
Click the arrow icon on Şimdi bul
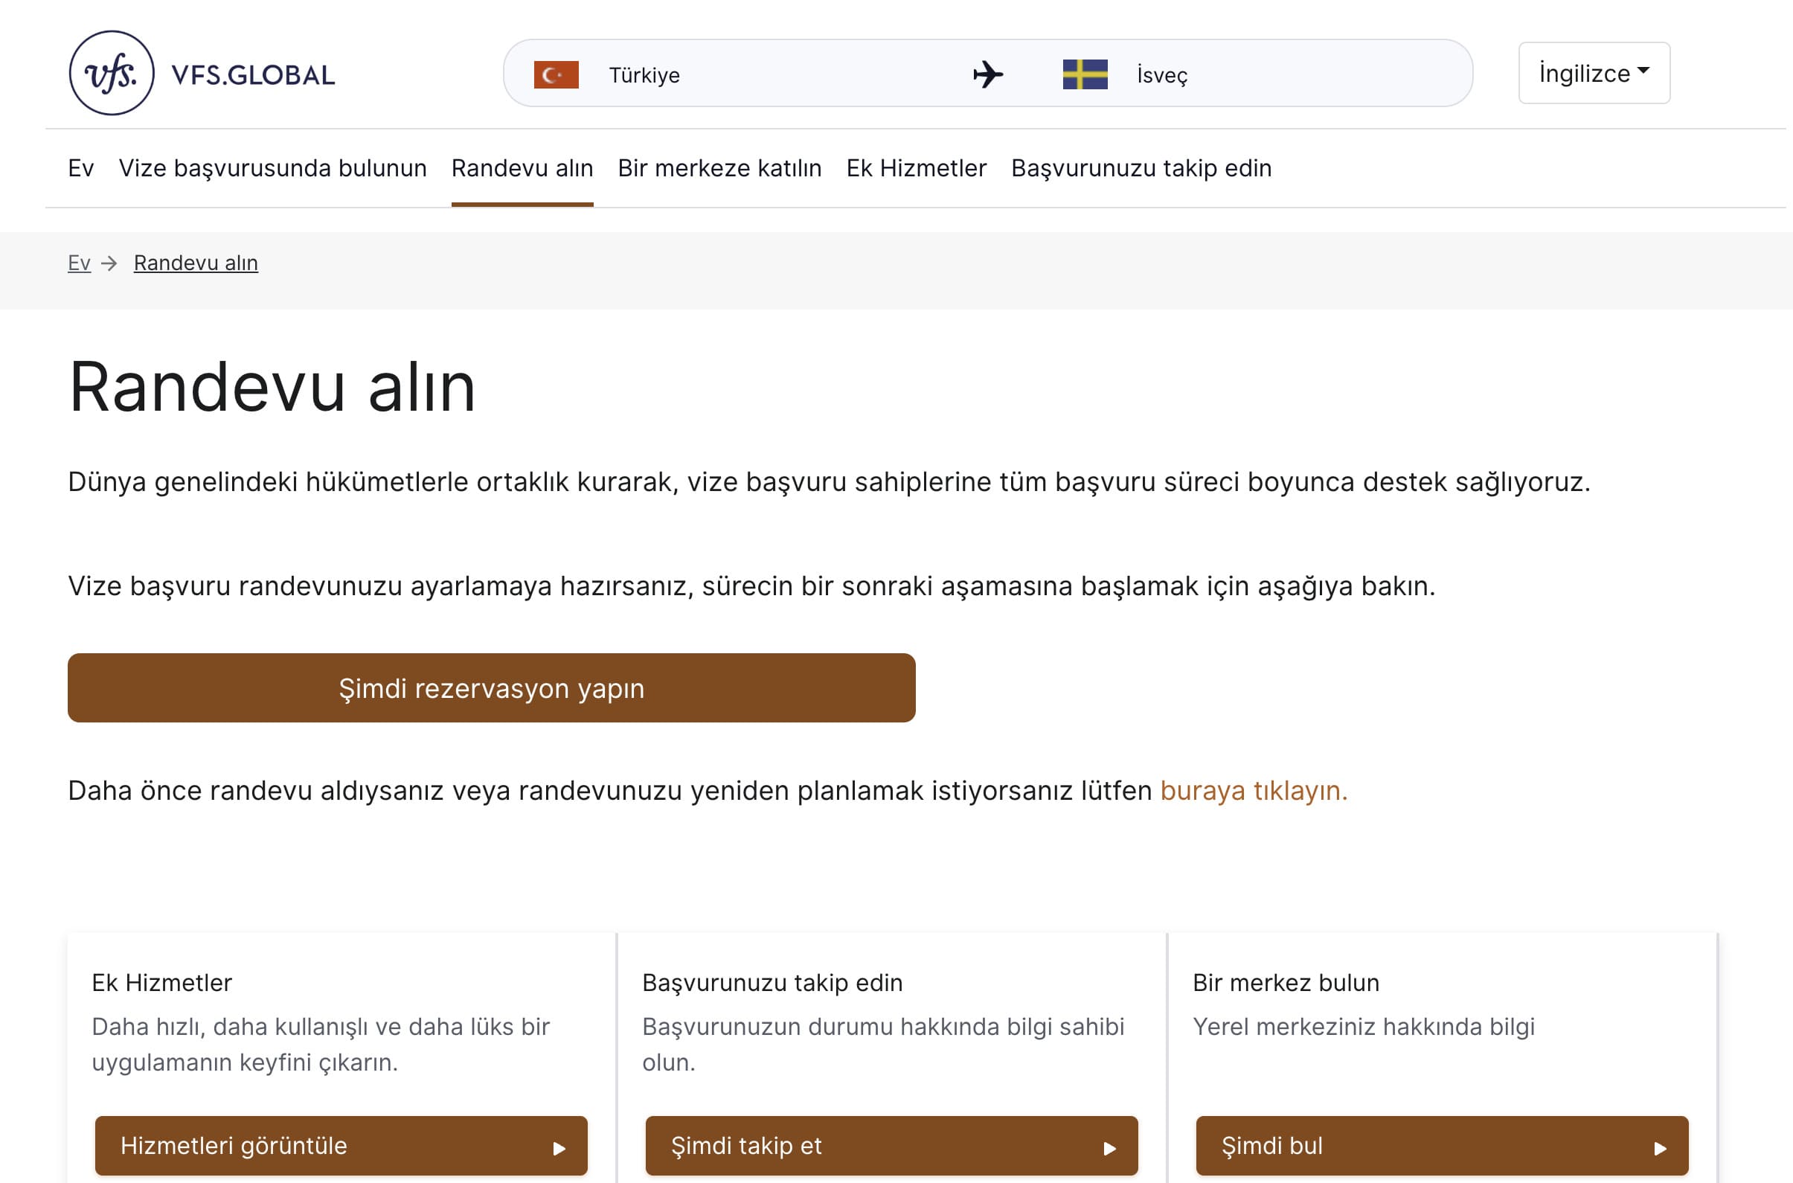(x=1659, y=1146)
